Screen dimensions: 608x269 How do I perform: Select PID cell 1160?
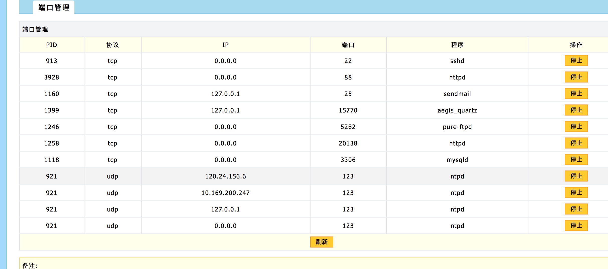click(52, 94)
